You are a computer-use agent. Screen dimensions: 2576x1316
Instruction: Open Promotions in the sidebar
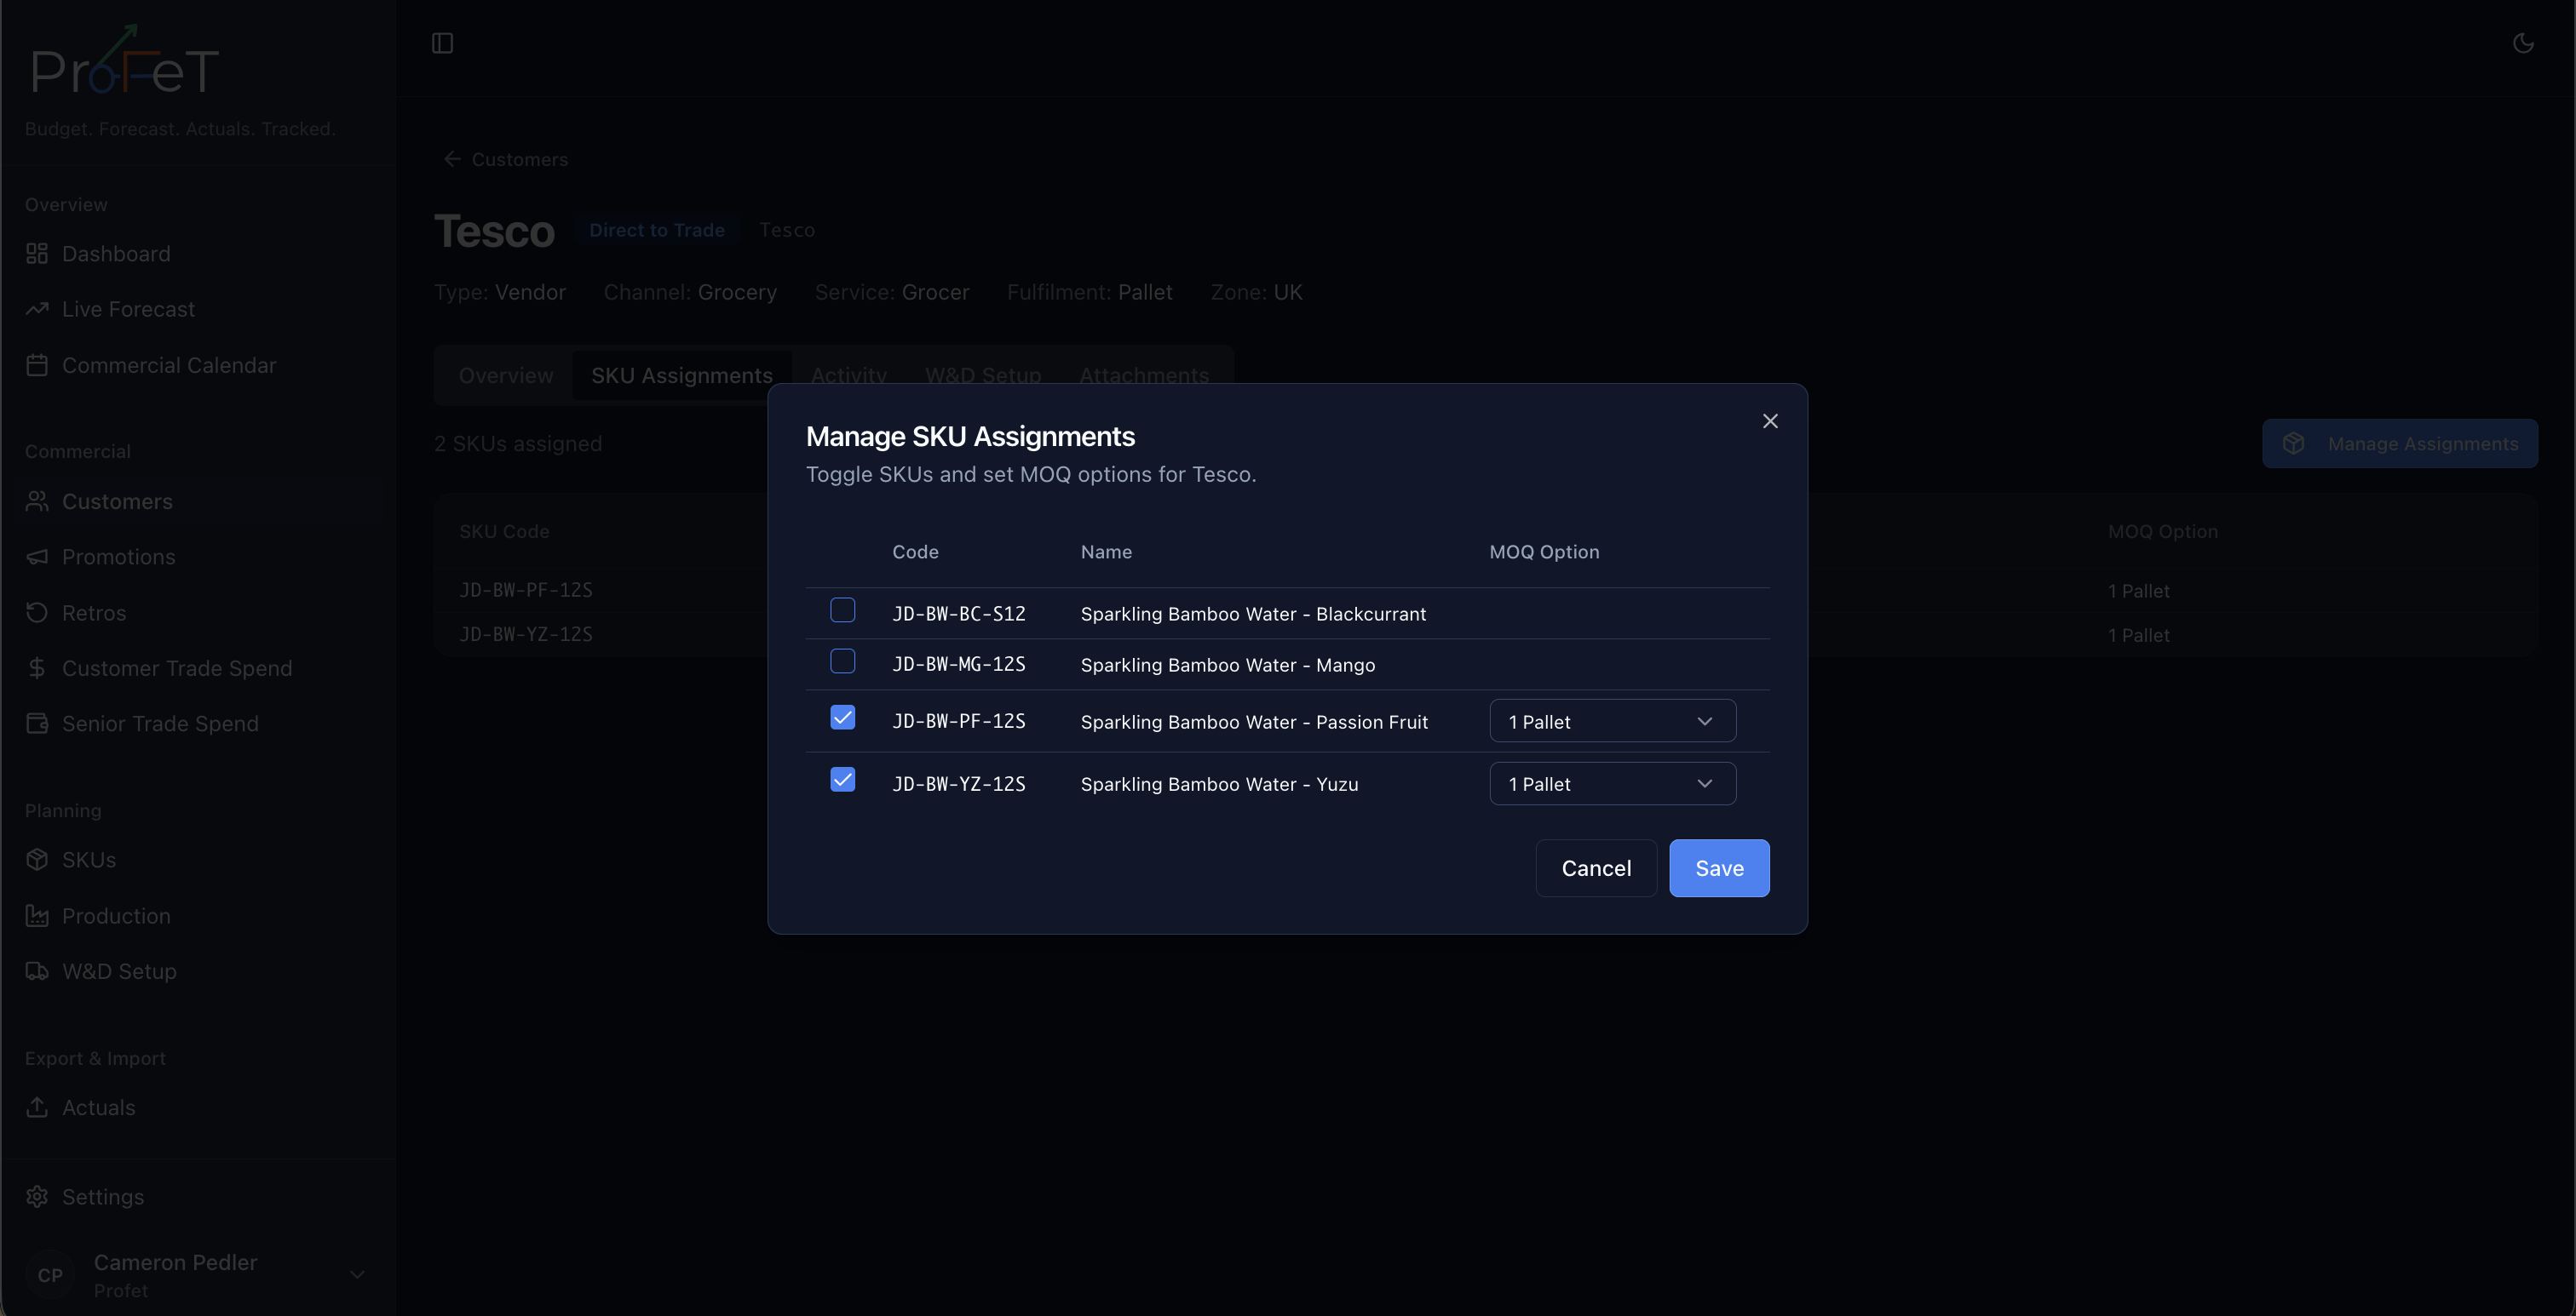click(x=198, y=557)
